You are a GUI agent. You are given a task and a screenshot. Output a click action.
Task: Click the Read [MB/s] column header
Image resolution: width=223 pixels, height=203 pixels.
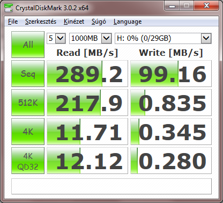(87, 53)
